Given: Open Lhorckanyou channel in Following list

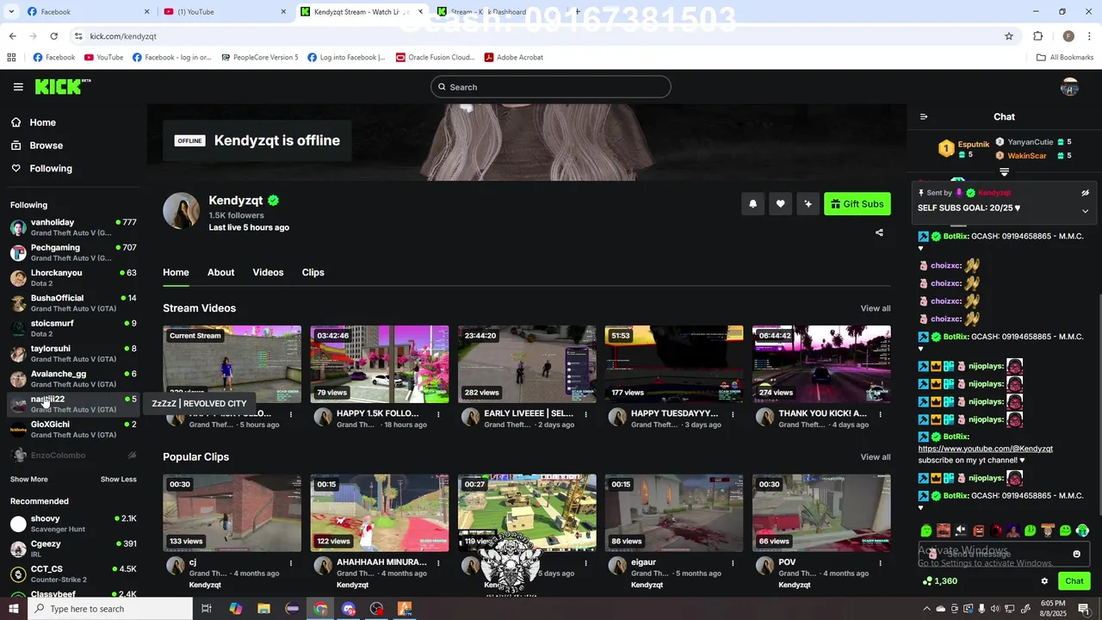Looking at the screenshot, I should [73, 277].
